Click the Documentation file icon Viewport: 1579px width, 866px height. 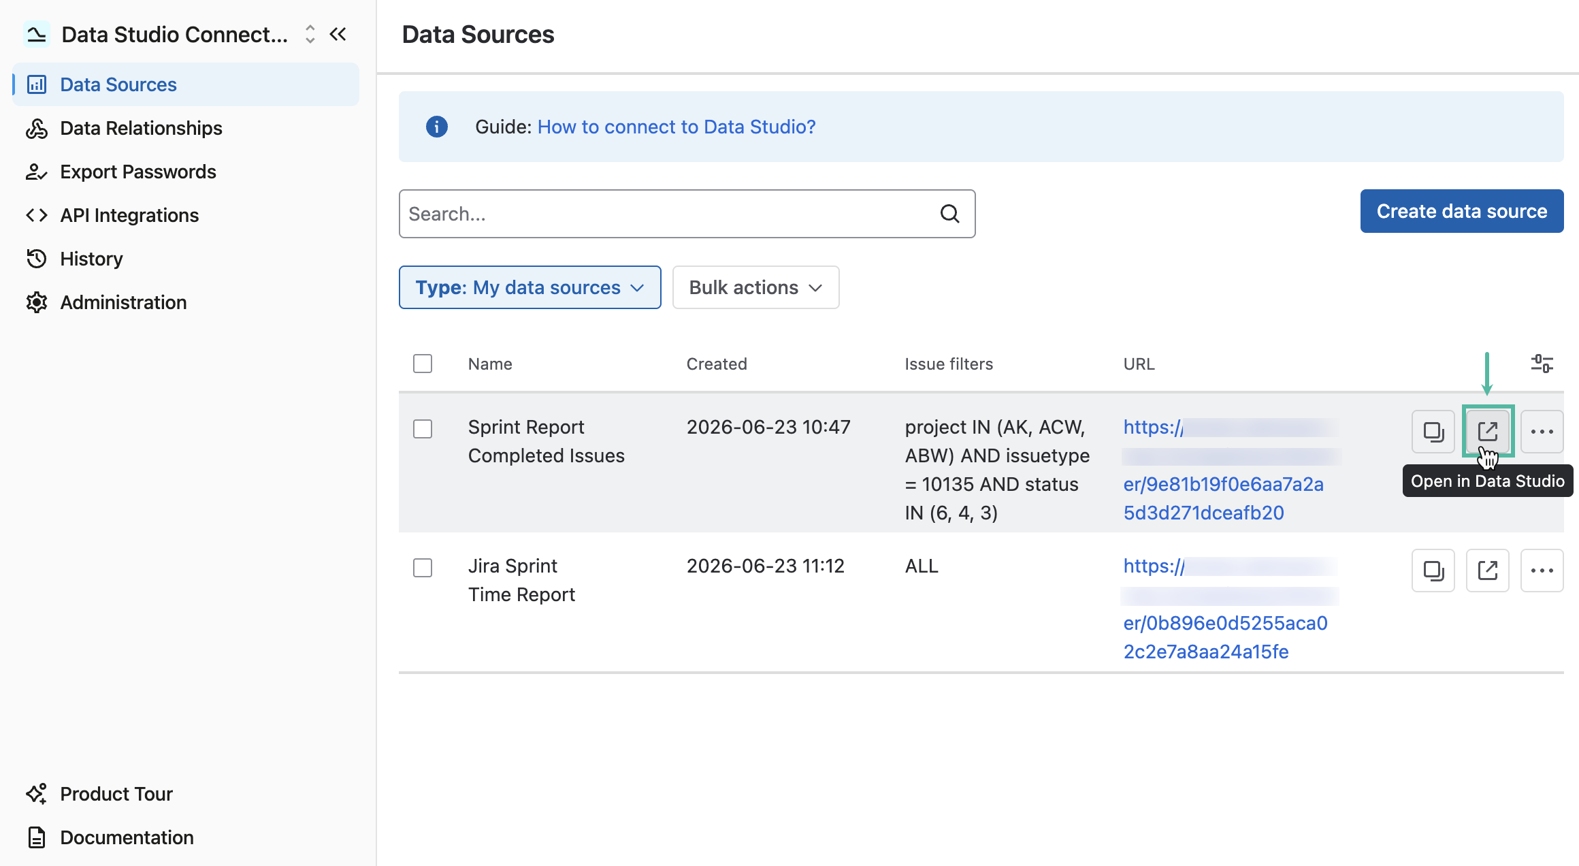pos(37,837)
